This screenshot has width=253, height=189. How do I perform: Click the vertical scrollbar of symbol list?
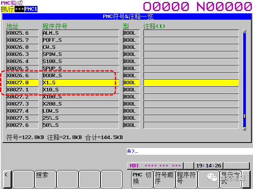point(244,79)
